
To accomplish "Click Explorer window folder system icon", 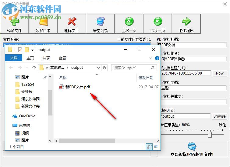I will click(x=10, y=50).
